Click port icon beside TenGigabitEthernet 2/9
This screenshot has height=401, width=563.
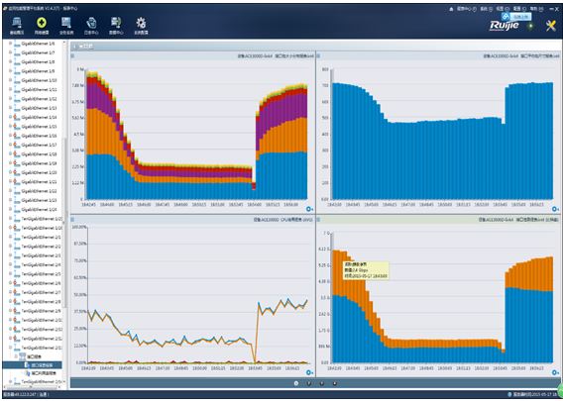17,311
